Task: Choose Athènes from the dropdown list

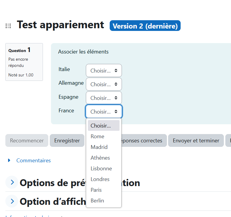Action: (104, 158)
